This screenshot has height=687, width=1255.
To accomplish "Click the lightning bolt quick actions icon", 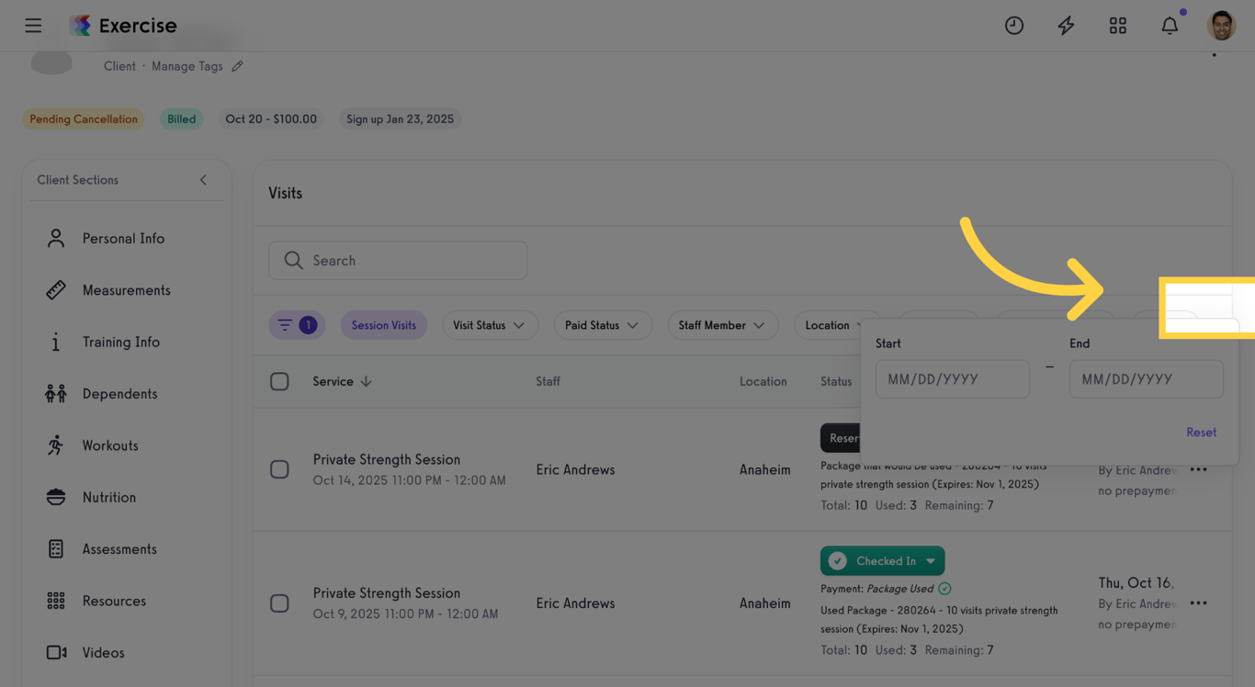I will (x=1066, y=25).
